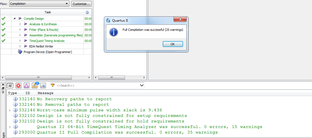
Task: Toggle the warning messages filter with 35 badge
Action: (35, 85)
